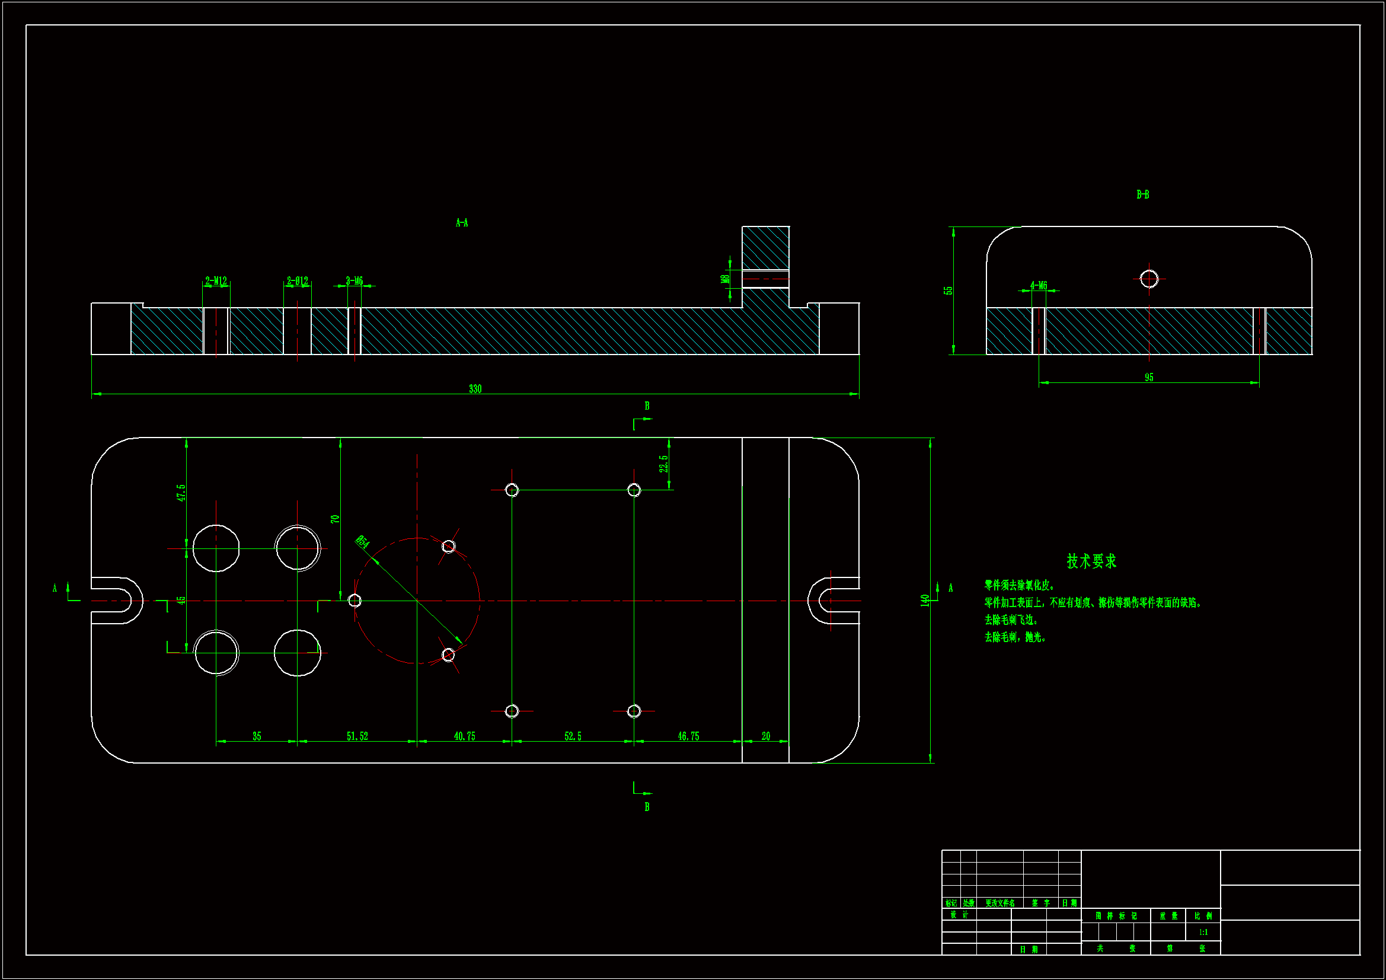Click the 重量 title block label
Image resolution: width=1386 pixels, height=980 pixels.
pyautogui.click(x=1168, y=916)
